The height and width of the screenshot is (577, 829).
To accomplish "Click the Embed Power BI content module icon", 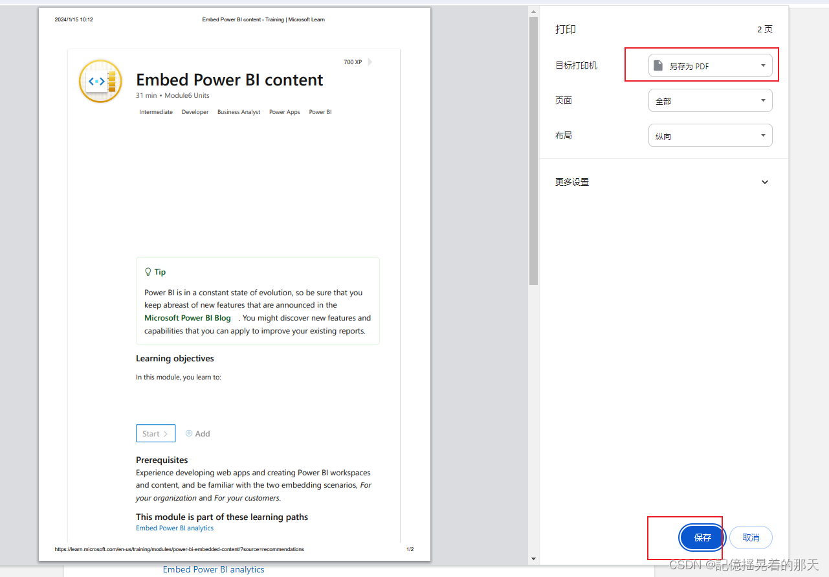I will pos(100,81).
